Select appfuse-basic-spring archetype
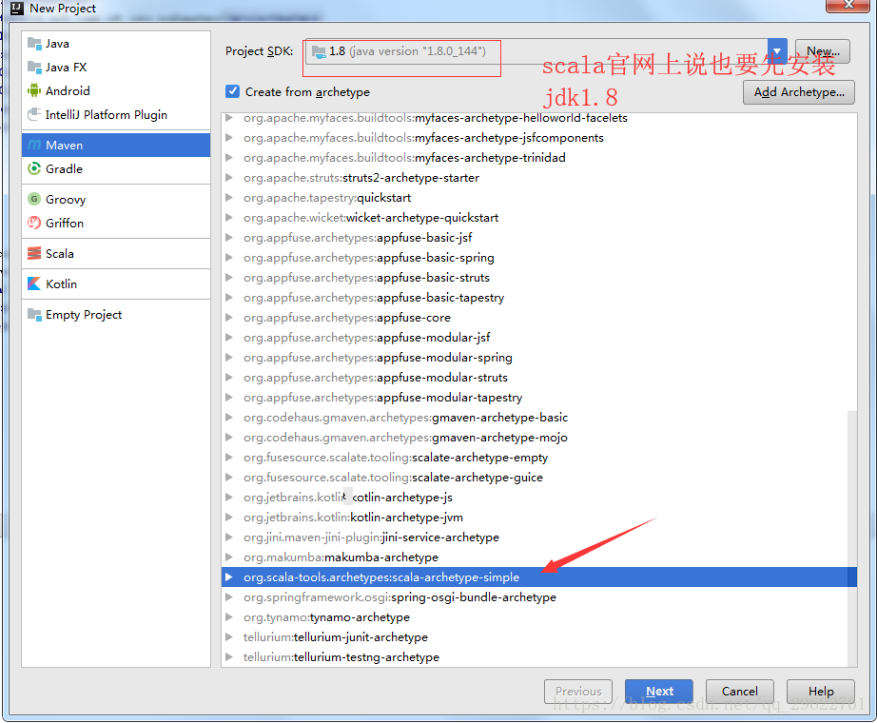The height and width of the screenshot is (723, 877). [539, 258]
